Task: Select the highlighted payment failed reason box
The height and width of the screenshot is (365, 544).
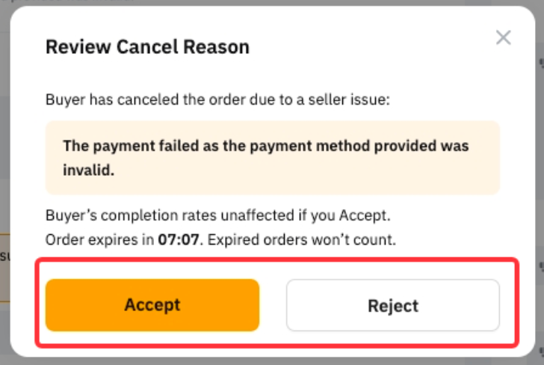Action: pyautogui.click(x=272, y=157)
